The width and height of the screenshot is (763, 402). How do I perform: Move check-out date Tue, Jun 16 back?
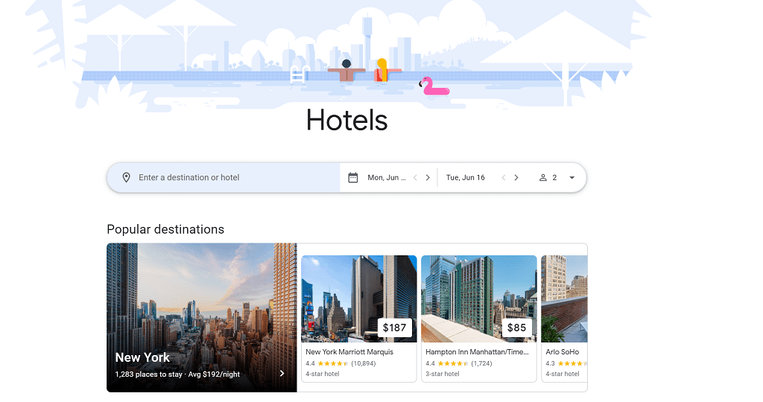pyautogui.click(x=504, y=177)
